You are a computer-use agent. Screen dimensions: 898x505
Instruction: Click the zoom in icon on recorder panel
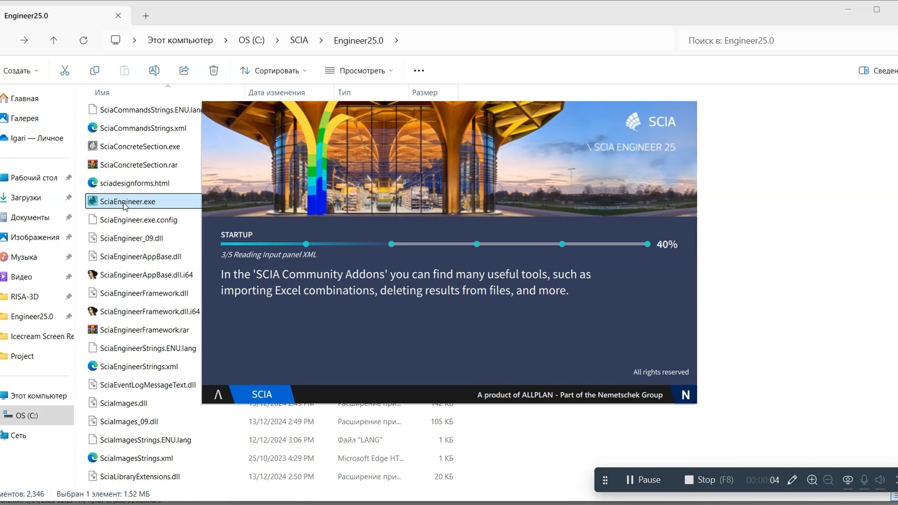(x=812, y=480)
